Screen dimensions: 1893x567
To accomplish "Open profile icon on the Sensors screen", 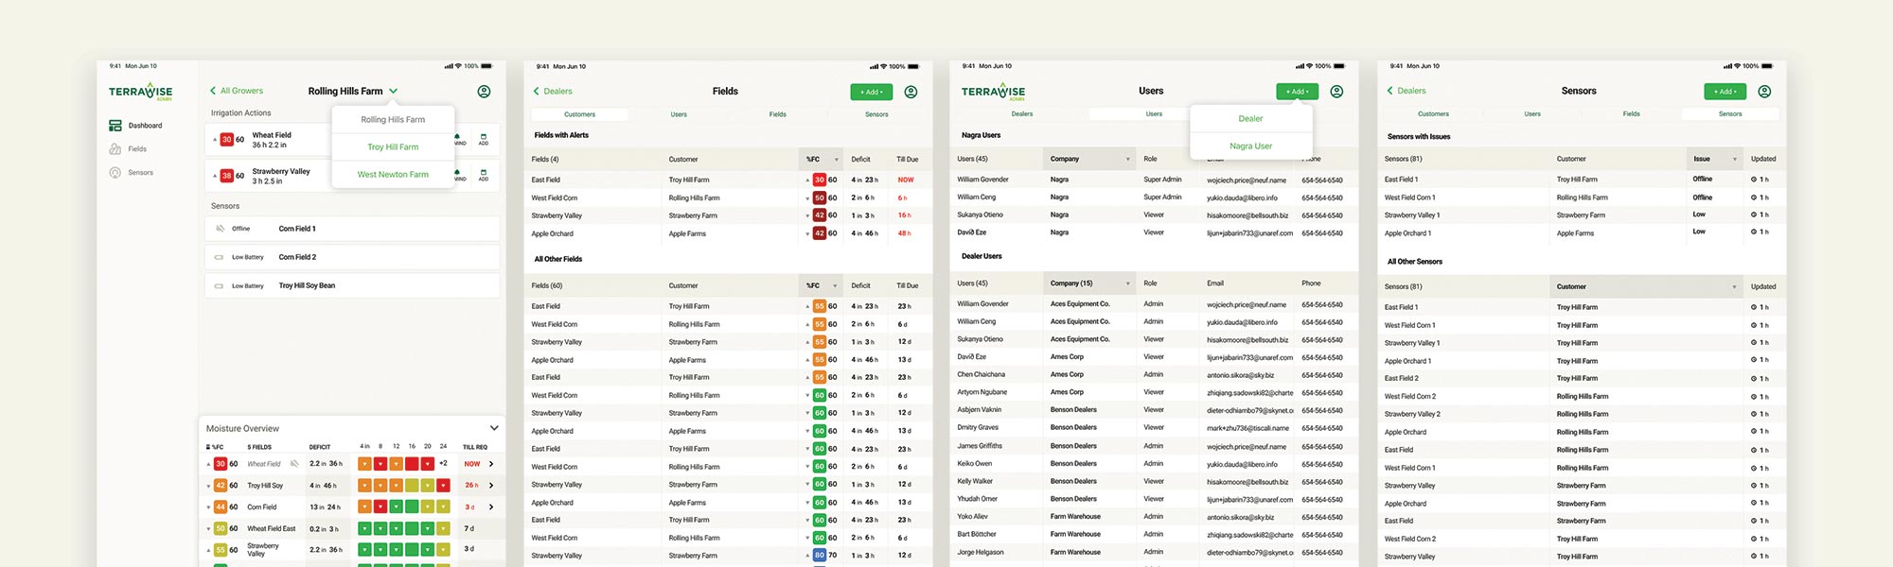I will [x=1764, y=92].
